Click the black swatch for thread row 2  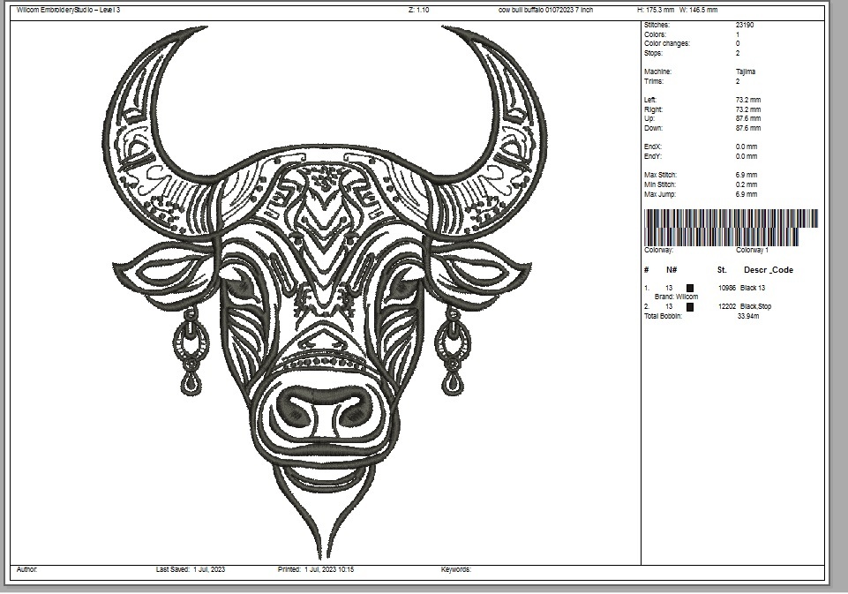coord(690,306)
